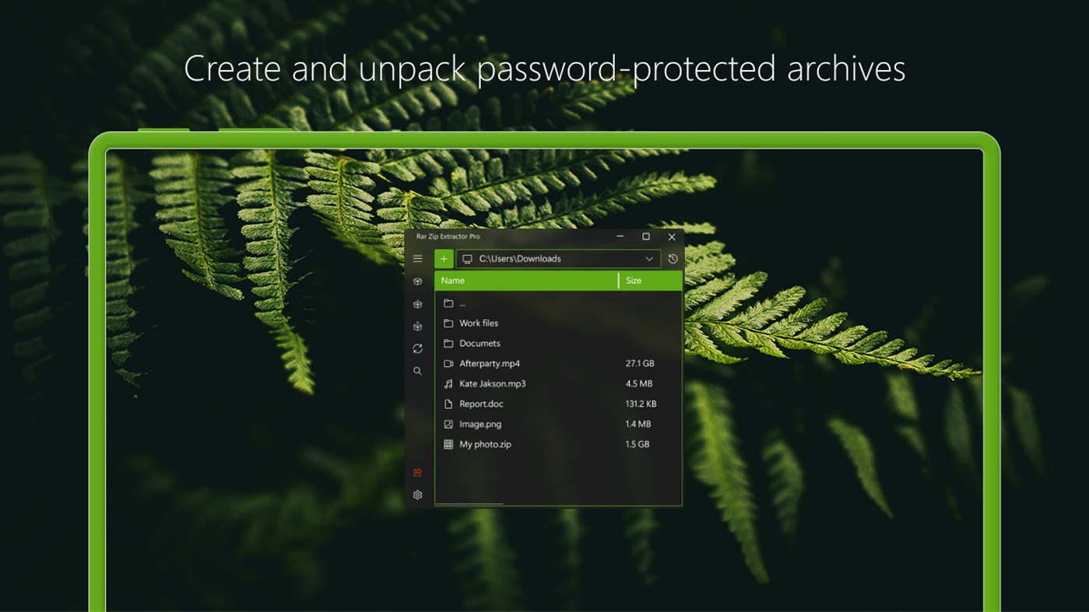Refresh the current folder view
Viewport: 1089px width, 612px height.
[417, 348]
